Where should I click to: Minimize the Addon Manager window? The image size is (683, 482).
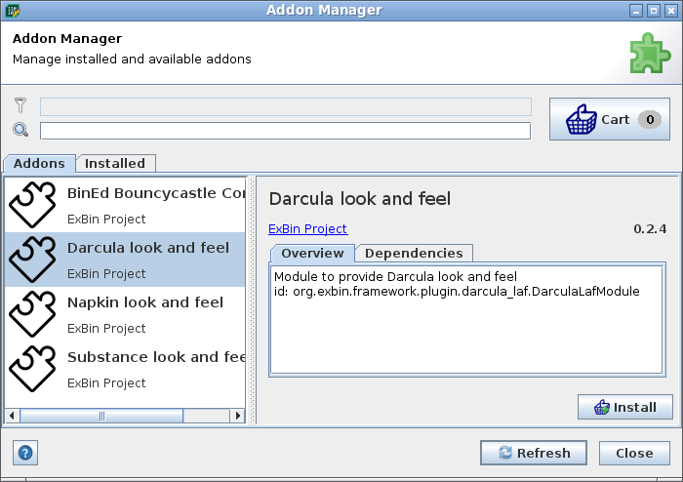pyautogui.click(x=636, y=11)
